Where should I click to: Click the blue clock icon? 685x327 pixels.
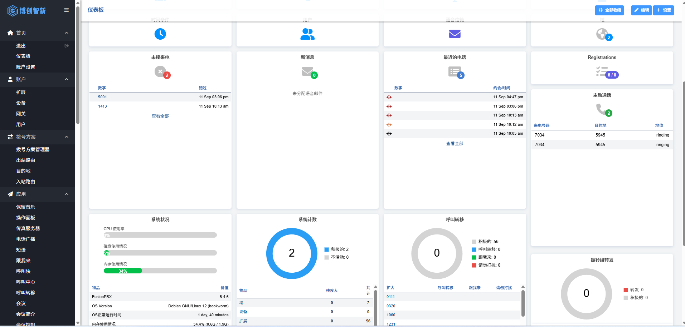(160, 34)
